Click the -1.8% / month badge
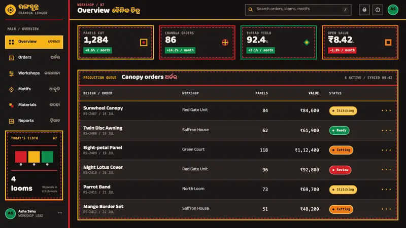The image size is (406, 228). (x=342, y=50)
